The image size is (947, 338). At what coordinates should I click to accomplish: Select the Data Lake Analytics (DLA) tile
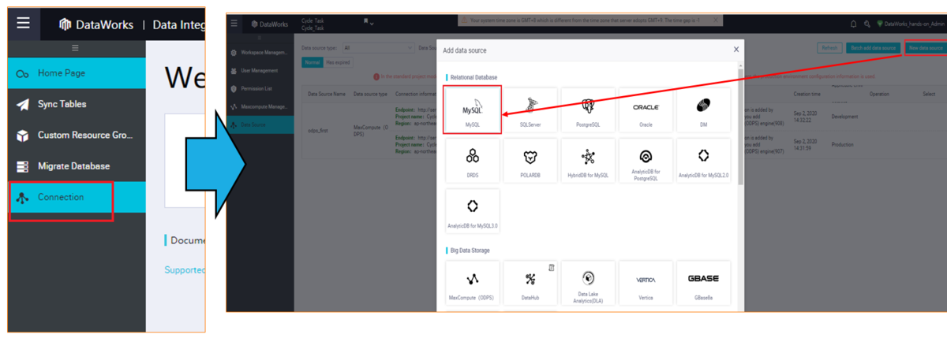pos(588,284)
